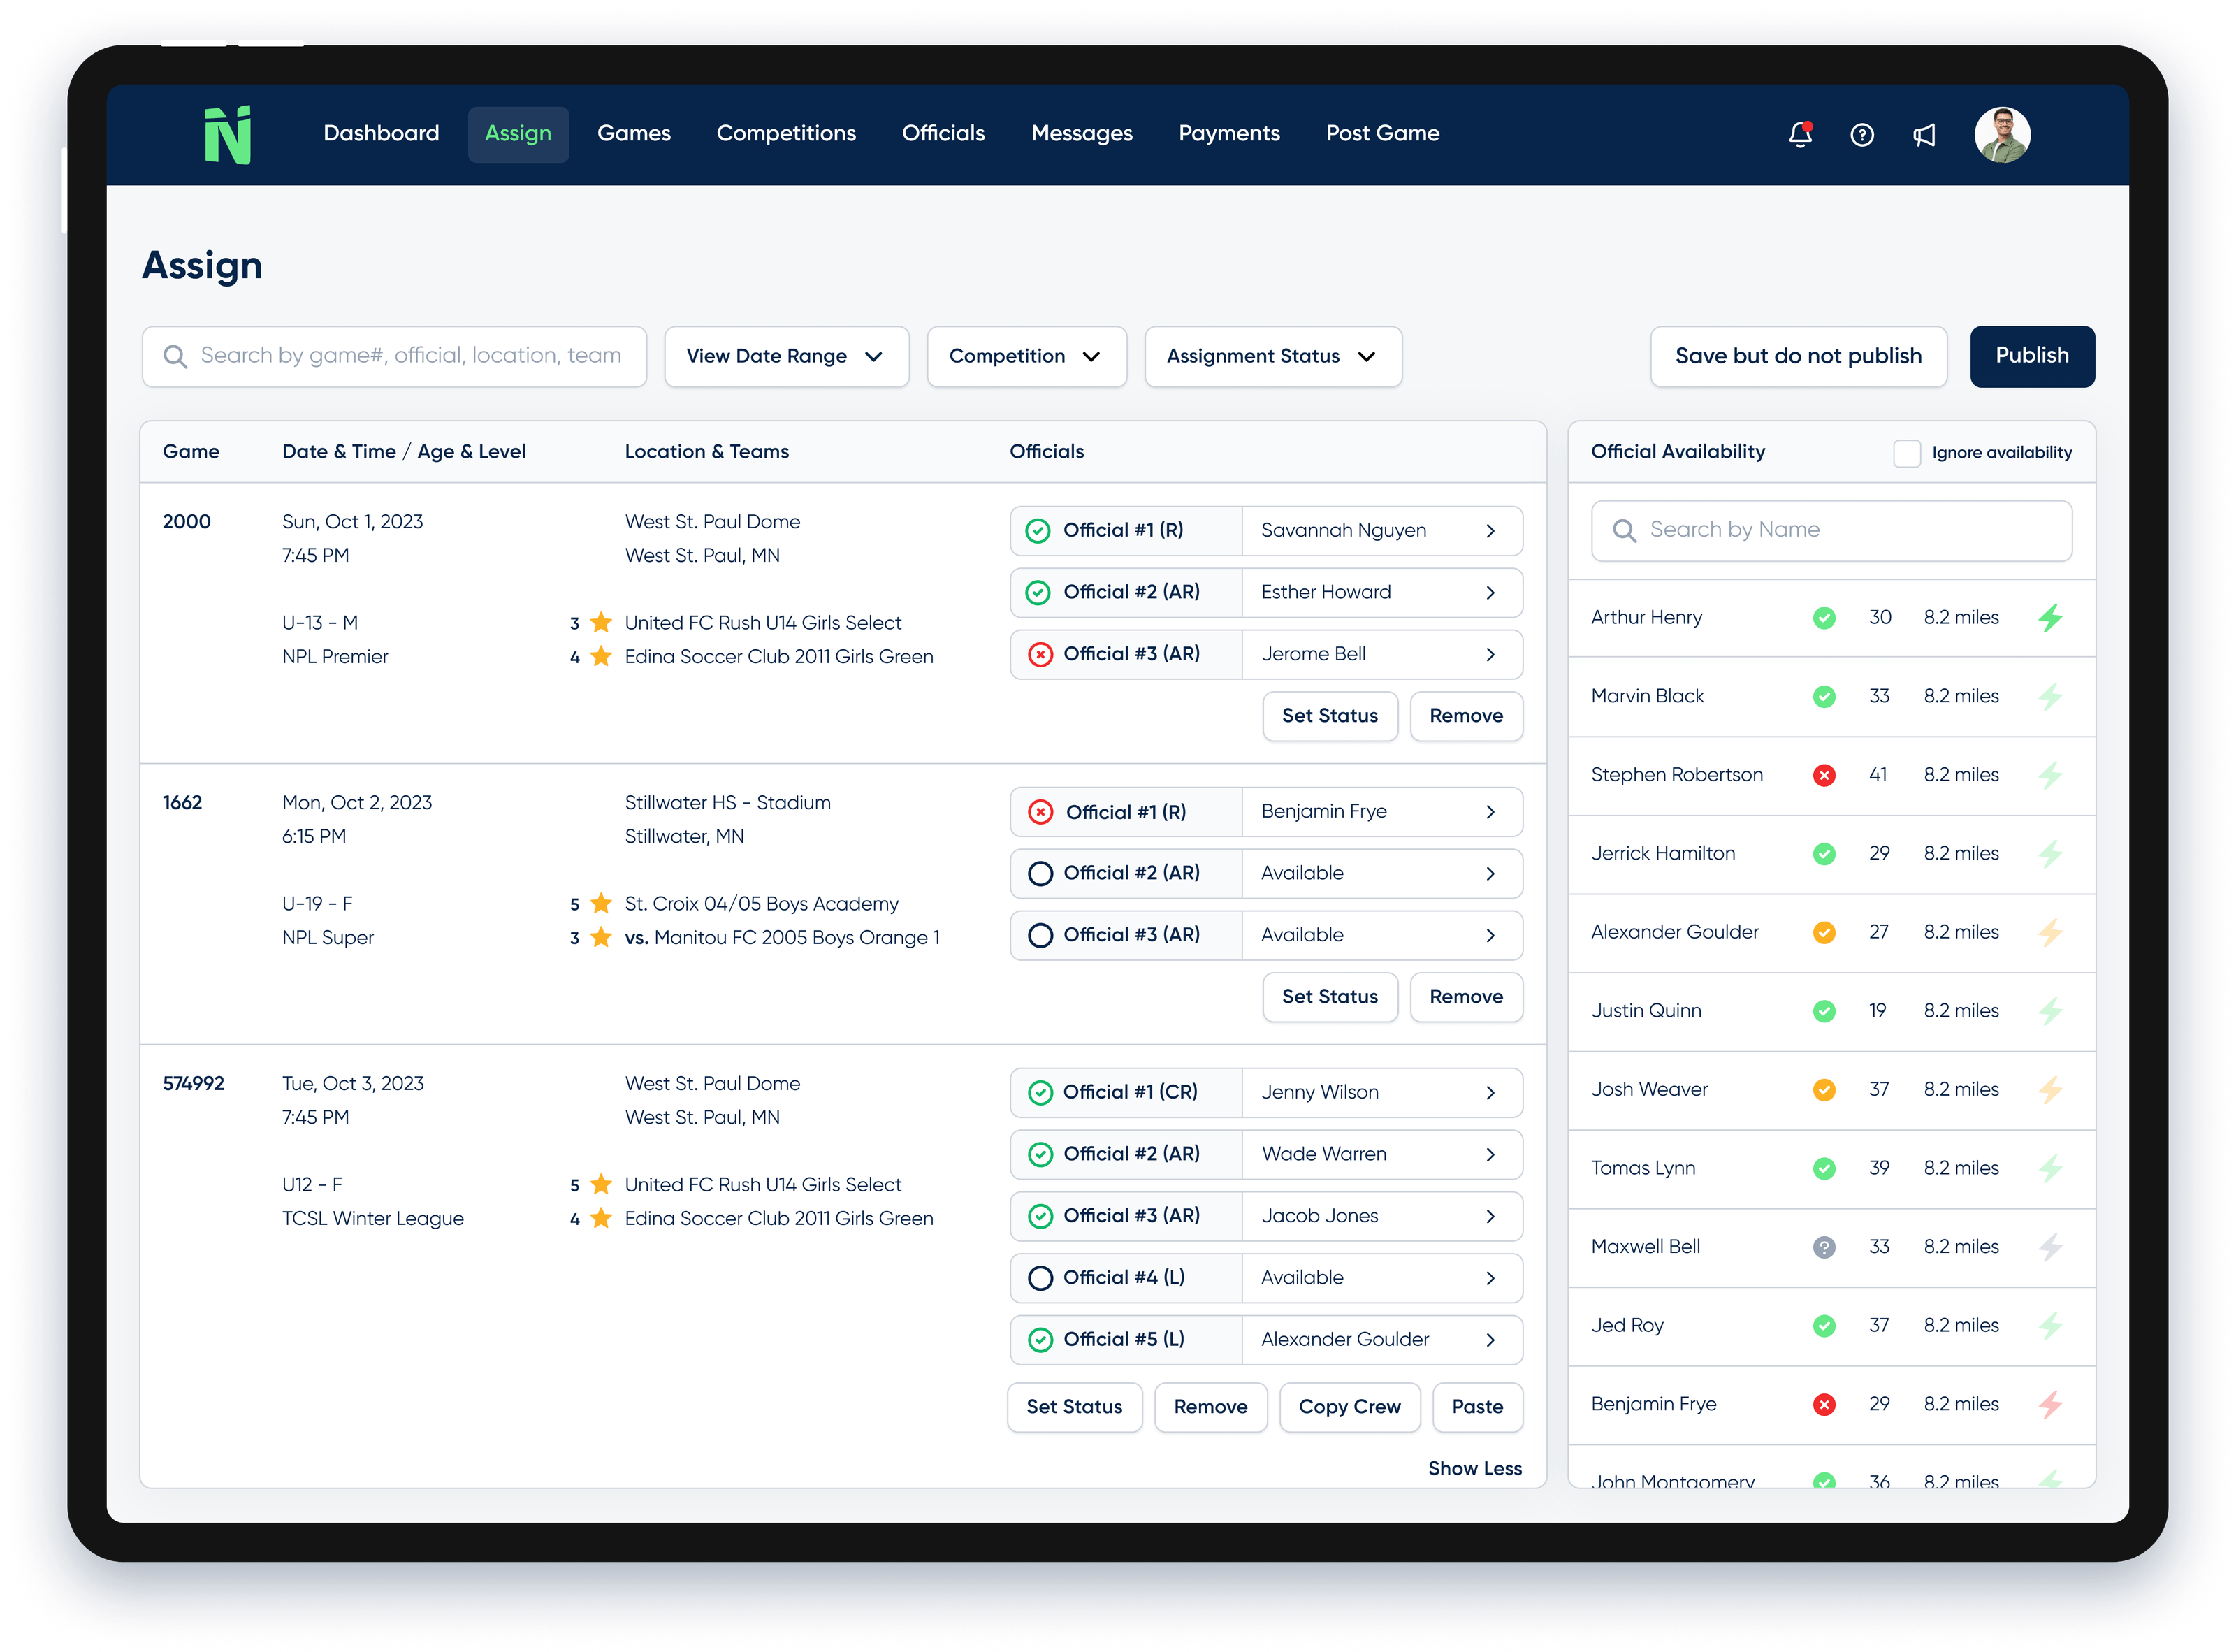Click the orange status icon next to Alexander Goulder
This screenshot has width=2236, height=1652.
(x=1825, y=931)
